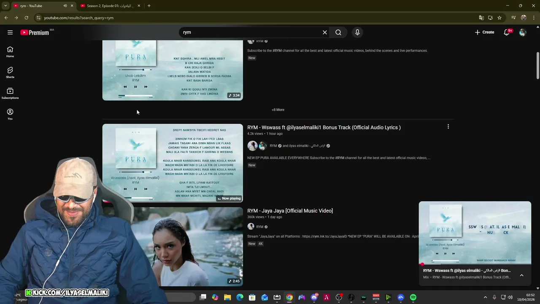
Task: Click 4.2k views text under Wswass
Action: (255, 134)
